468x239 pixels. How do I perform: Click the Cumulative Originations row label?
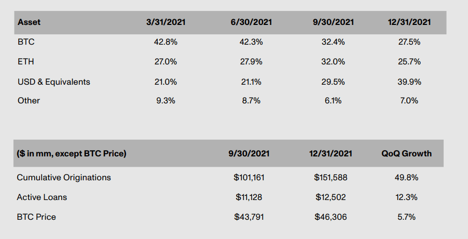[64, 177]
